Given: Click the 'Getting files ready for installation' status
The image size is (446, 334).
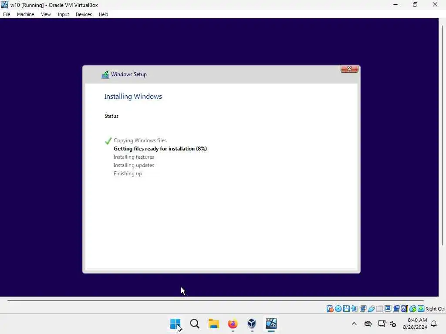Looking at the screenshot, I should pos(160,149).
